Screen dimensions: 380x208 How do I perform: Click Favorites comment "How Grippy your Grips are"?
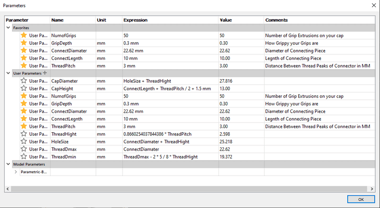coord(292,43)
